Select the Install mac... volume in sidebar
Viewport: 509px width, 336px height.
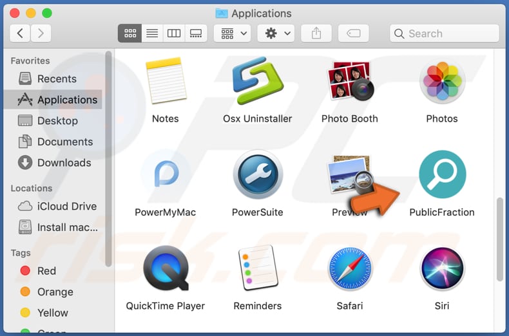pos(53,227)
